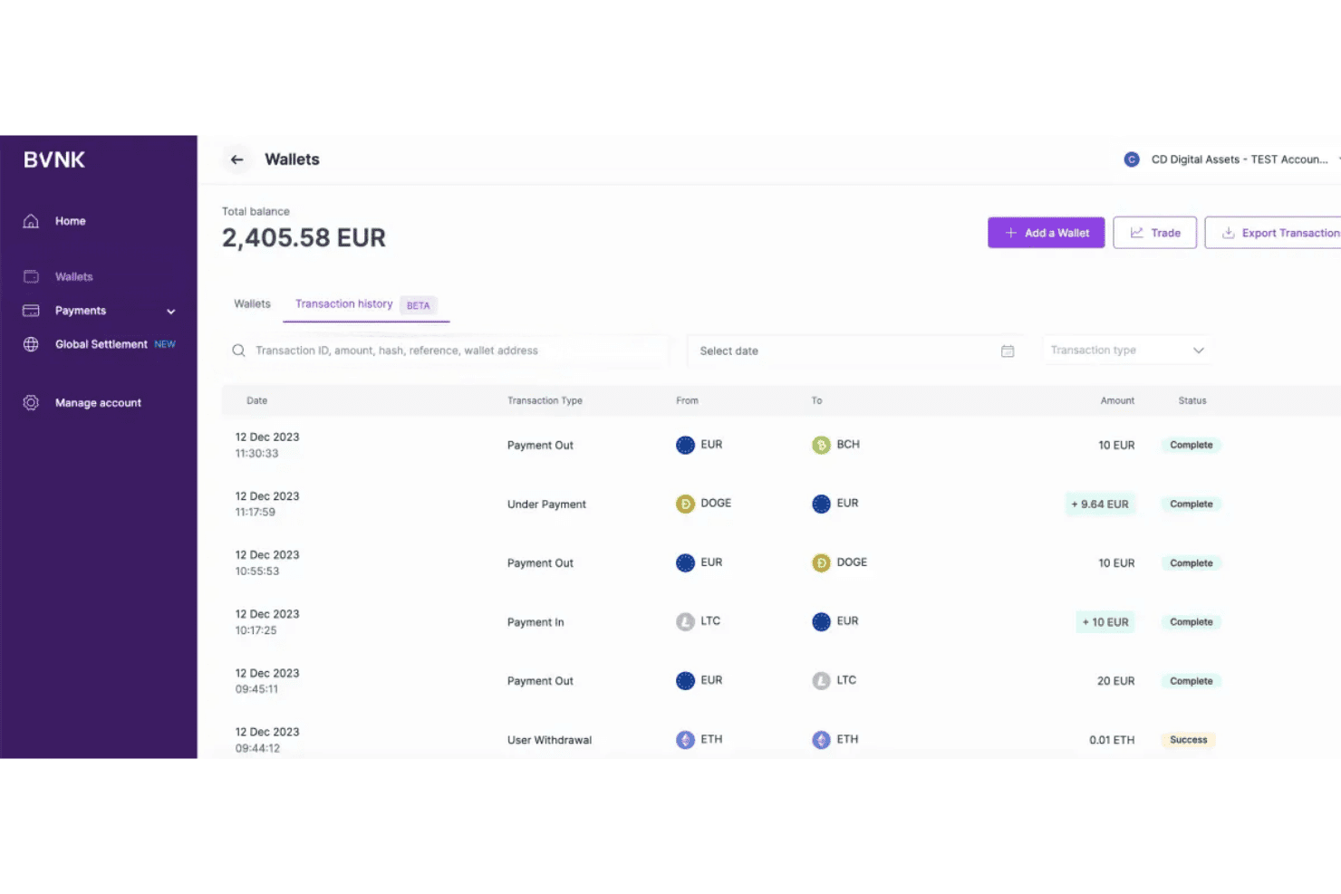Click the EUR flag icon in 11:30:33 row
Screen dimensions: 1341x894
tap(685, 445)
